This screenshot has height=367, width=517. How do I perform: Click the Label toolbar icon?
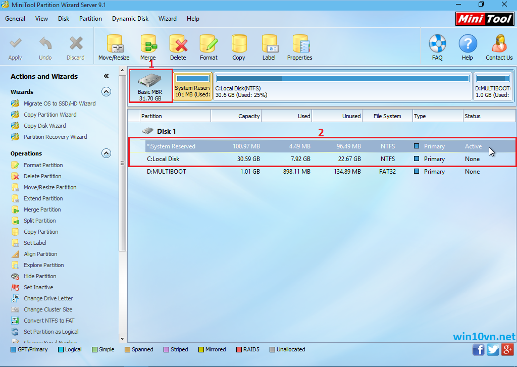pos(270,43)
